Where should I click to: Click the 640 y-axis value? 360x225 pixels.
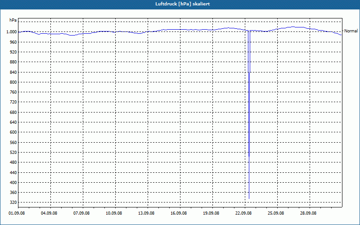13,122
